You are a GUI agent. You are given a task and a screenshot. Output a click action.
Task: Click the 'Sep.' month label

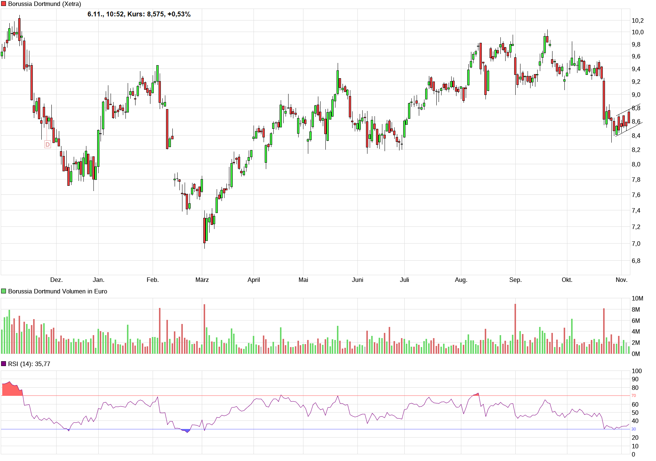pos(516,280)
